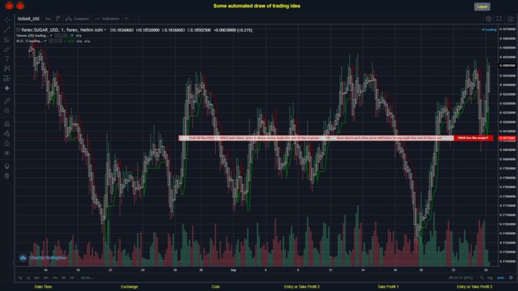Activate the zoom in tool
Viewport: 518px width, 291px height.
pos(7,110)
